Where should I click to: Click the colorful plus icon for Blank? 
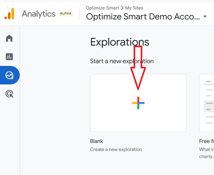(x=138, y=103)
